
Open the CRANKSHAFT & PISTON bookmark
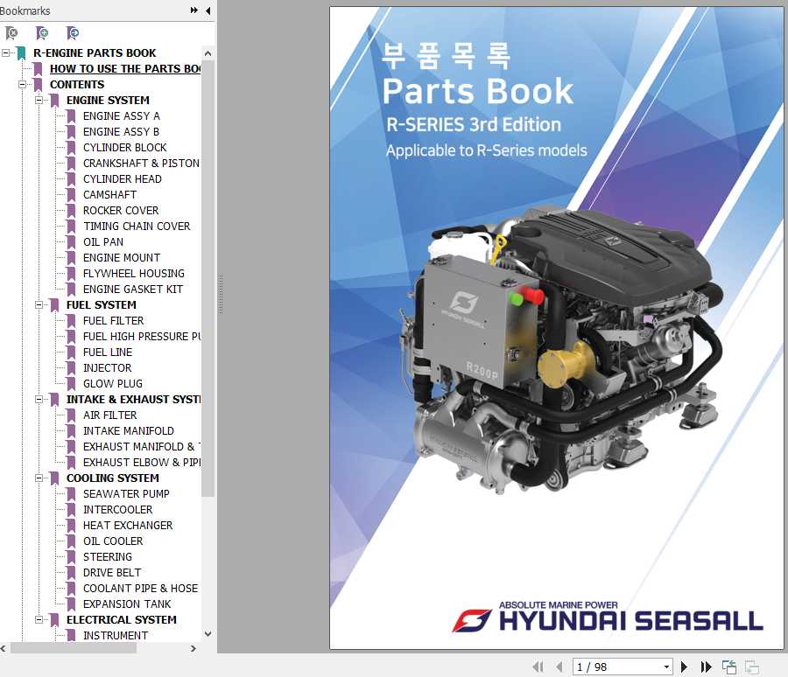click(x=141, y=164)
